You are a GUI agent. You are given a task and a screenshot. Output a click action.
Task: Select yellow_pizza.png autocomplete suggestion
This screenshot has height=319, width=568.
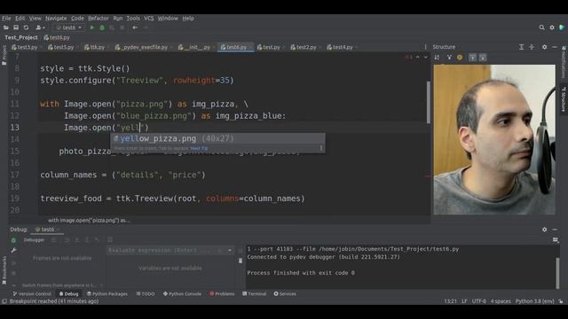point(217,138)
